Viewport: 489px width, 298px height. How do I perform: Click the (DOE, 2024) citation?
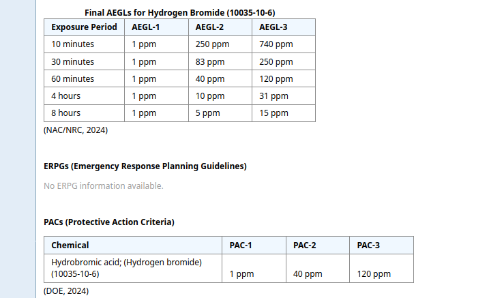66,291
